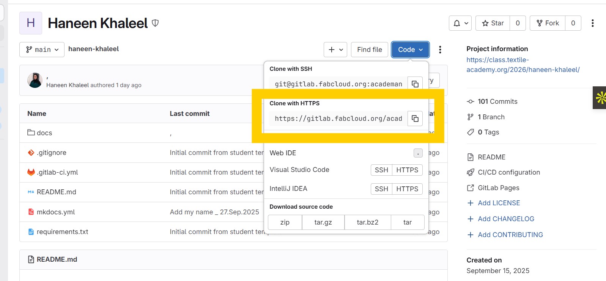The image size is (606, 281).
Task: Click the Find file button
Action: pyautogui.click(x=369, y=50)
